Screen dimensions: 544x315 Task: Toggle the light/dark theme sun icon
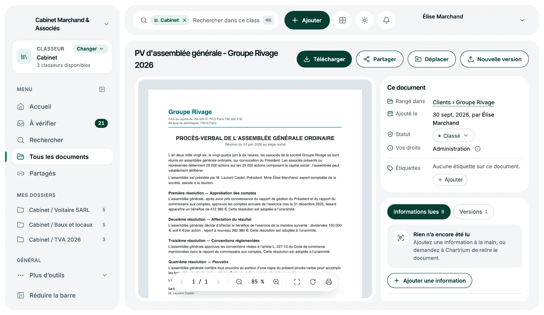364,20
